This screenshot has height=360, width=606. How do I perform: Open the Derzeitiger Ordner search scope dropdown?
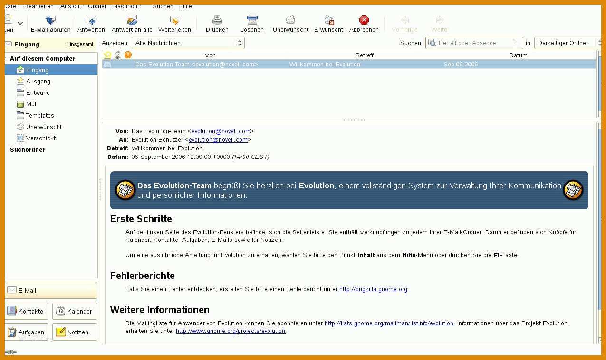568,43
